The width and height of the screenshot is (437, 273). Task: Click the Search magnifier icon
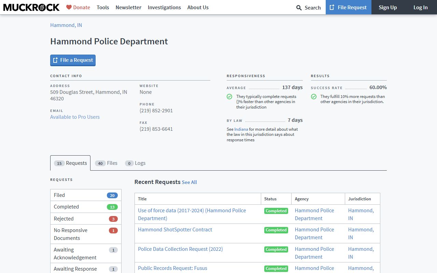tap(299, 8)
